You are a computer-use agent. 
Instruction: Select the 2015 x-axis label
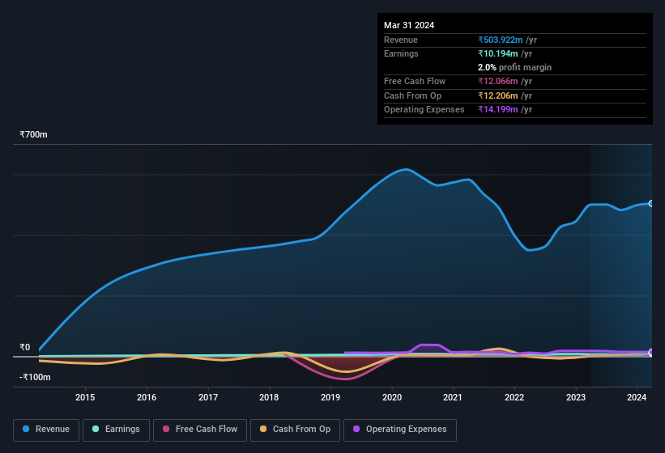coord(85,397)
